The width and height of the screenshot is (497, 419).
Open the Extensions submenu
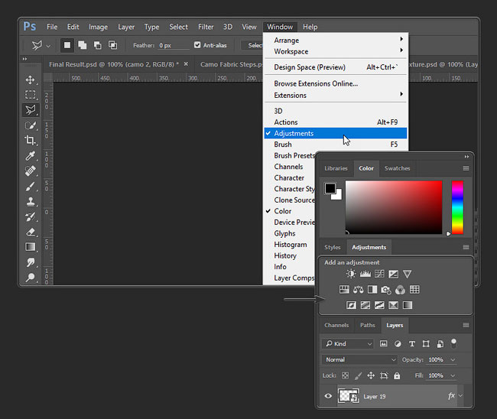pos(336,95)
